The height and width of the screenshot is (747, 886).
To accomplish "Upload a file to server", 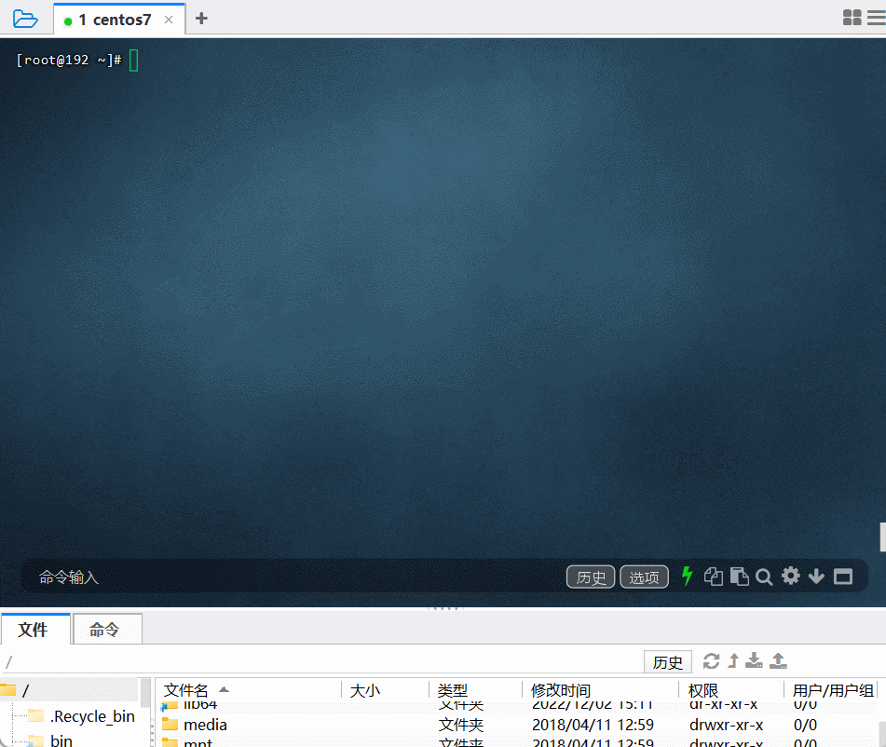I will tap(778, 660).
